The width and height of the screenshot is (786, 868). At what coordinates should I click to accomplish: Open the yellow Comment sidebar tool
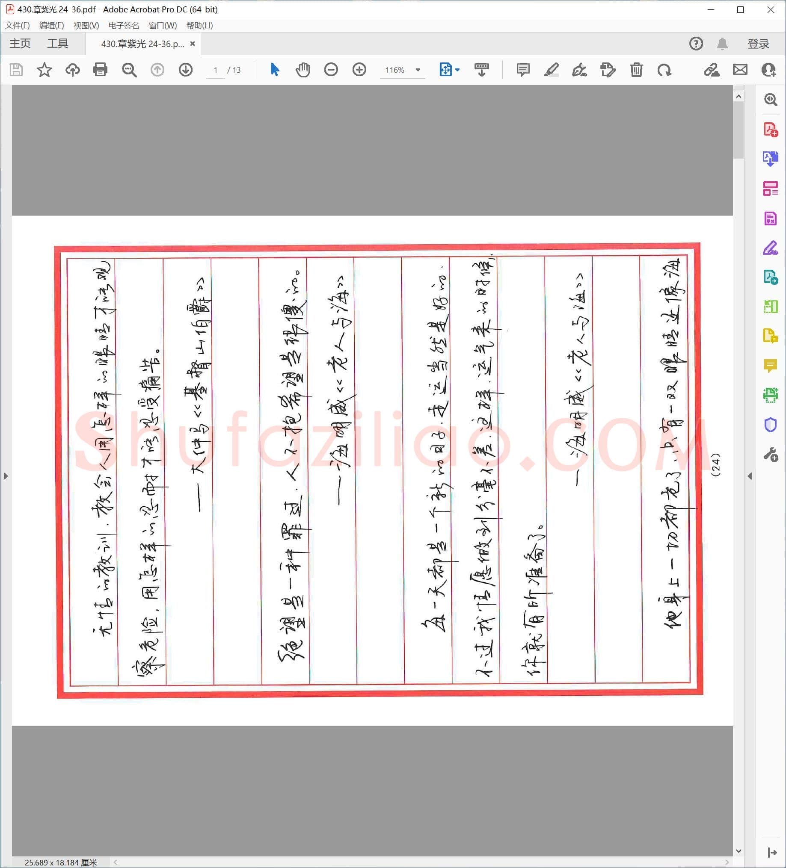coord(771,366)
